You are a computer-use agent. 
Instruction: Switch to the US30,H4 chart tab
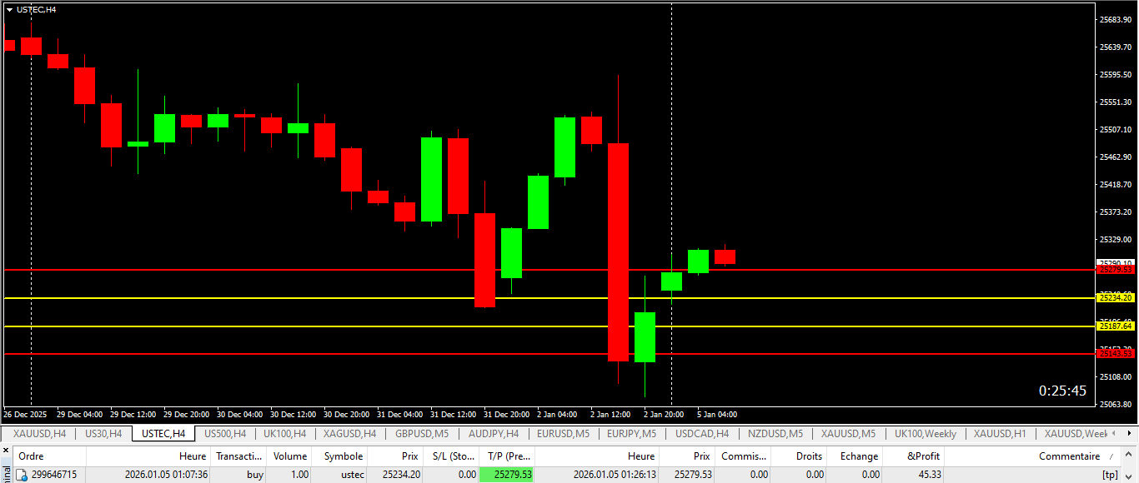tap(103, 433)
